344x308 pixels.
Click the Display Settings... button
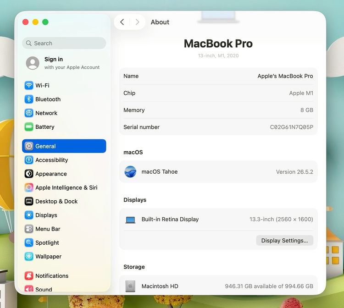(284, 241)
